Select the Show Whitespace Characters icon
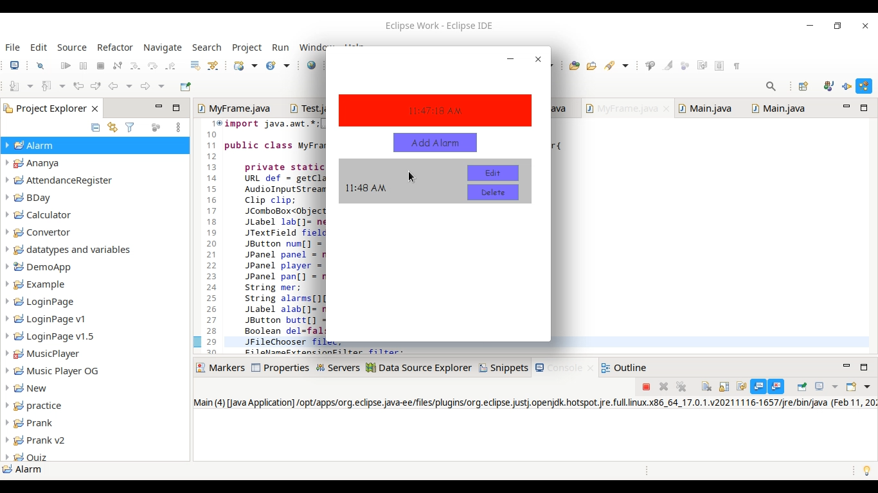Viewport: 878px width, 493px height. [x=737, y=65]
